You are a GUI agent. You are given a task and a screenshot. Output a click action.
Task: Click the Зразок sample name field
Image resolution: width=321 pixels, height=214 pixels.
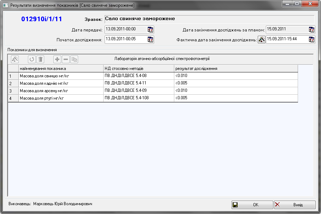tap(209, 19)
